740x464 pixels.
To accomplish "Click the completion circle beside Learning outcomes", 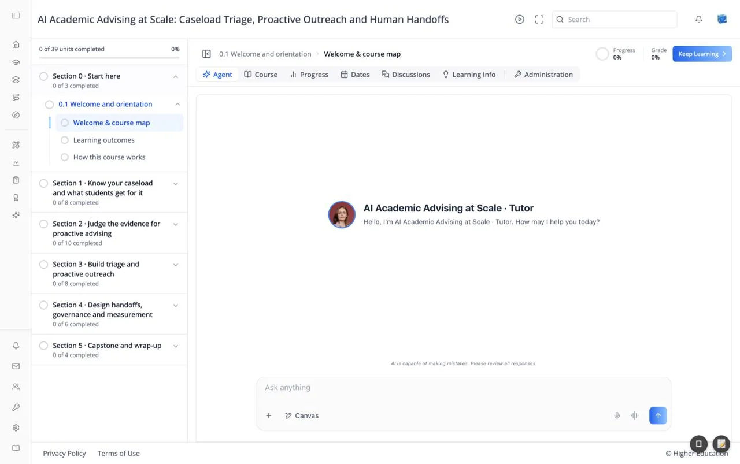I will click(x=65, y=140).
